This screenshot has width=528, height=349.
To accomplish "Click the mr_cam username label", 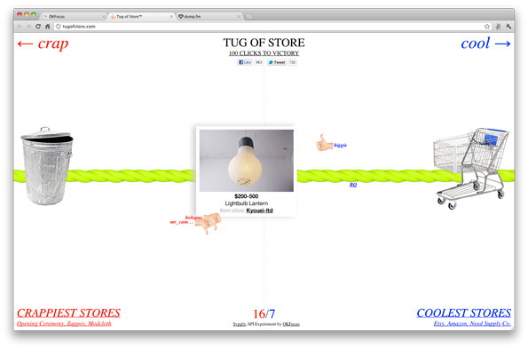I will coord(182,222).
